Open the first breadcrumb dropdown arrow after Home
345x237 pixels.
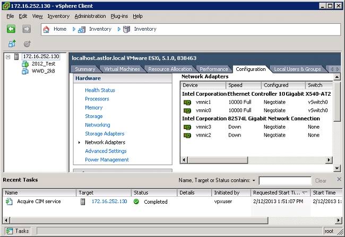74,29
